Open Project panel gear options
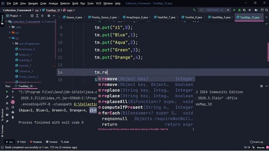Image resolution: width=269 pixels, height=151 pixels. pos(49,16)
